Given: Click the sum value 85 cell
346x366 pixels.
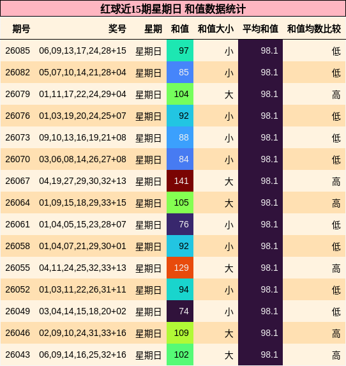Looking at the screenshot, I should [180, 72].
